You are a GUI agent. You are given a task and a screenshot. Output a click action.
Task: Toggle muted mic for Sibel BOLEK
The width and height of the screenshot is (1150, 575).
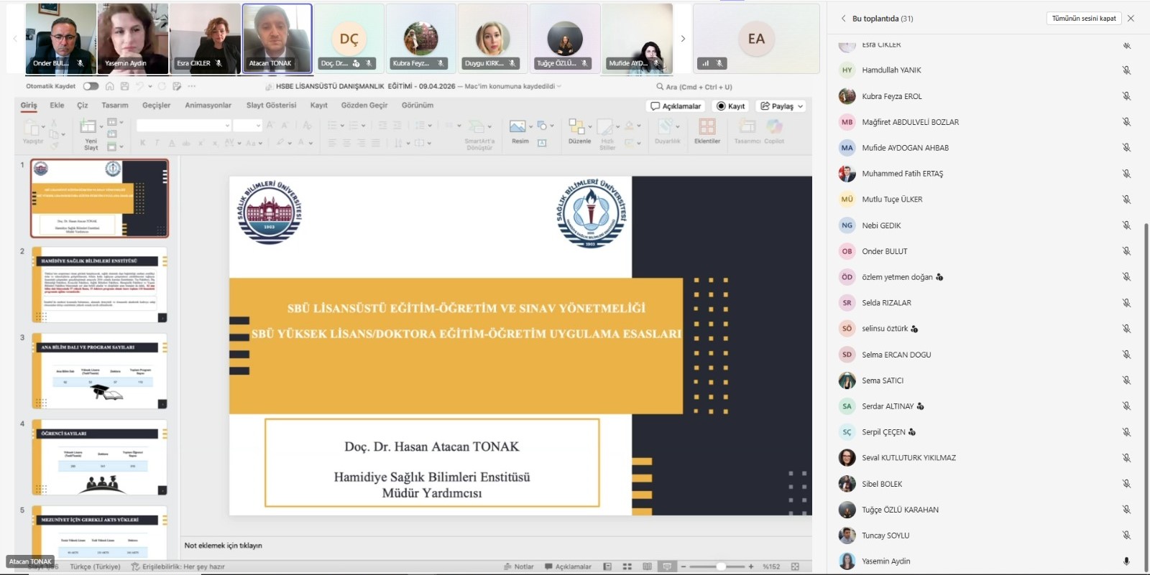coord(1126,484)
